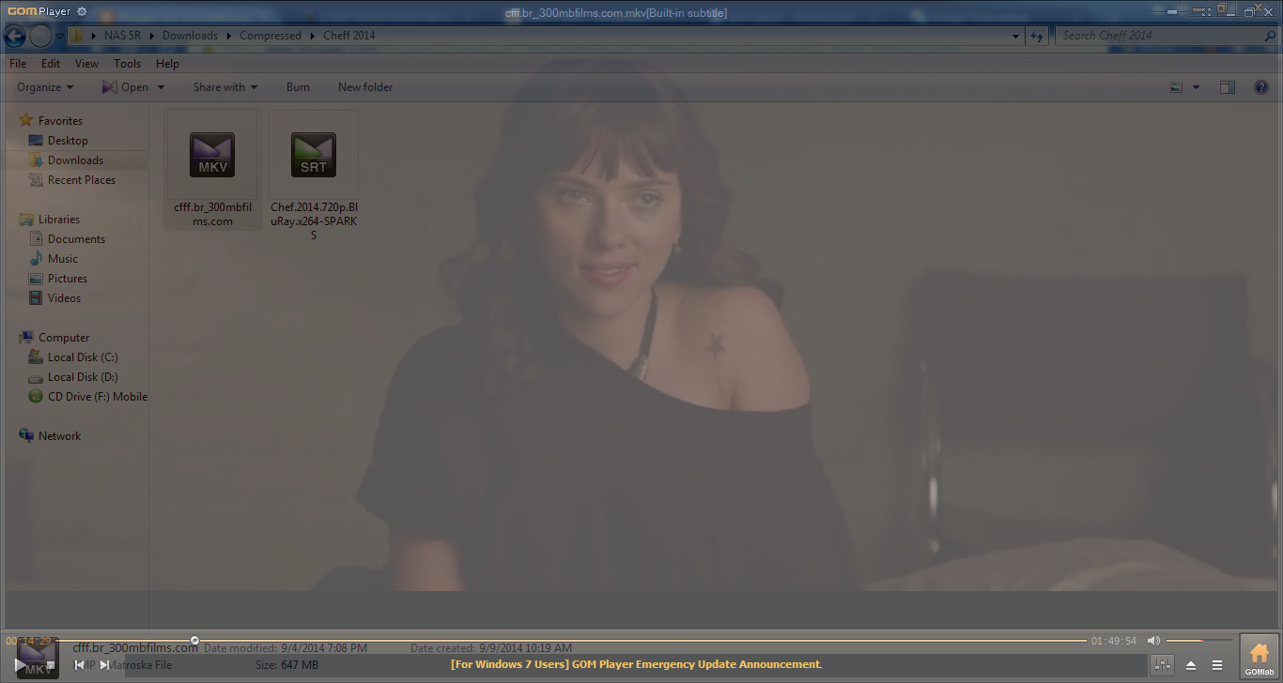Image resolution: width=1283 pixels, height=683 pixels.
Task: Open the Tools menu in Explorer
Action: point(127,64)
